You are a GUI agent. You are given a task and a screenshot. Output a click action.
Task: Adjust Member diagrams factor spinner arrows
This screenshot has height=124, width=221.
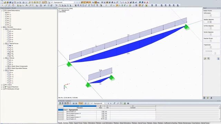tap(211, 22)
